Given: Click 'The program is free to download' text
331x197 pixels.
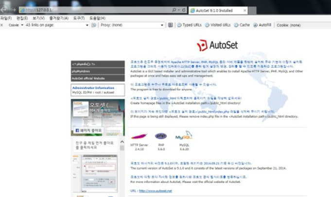Looking at the screenshot, I should (161, 90).
